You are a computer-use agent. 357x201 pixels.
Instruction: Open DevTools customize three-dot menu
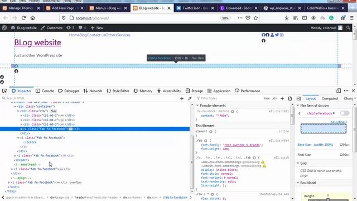tap(346, 90)
